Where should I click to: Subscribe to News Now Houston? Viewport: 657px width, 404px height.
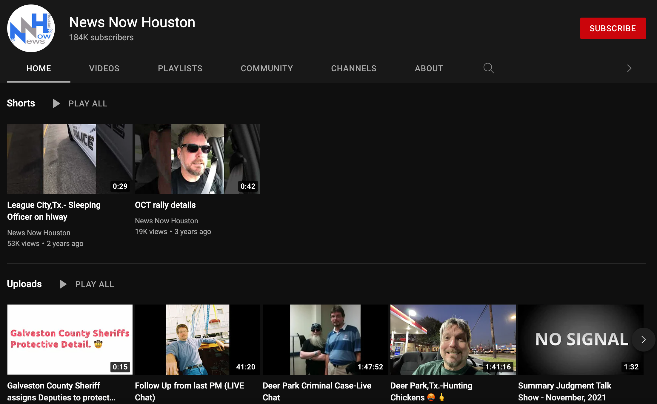click(x=613, y=28)
